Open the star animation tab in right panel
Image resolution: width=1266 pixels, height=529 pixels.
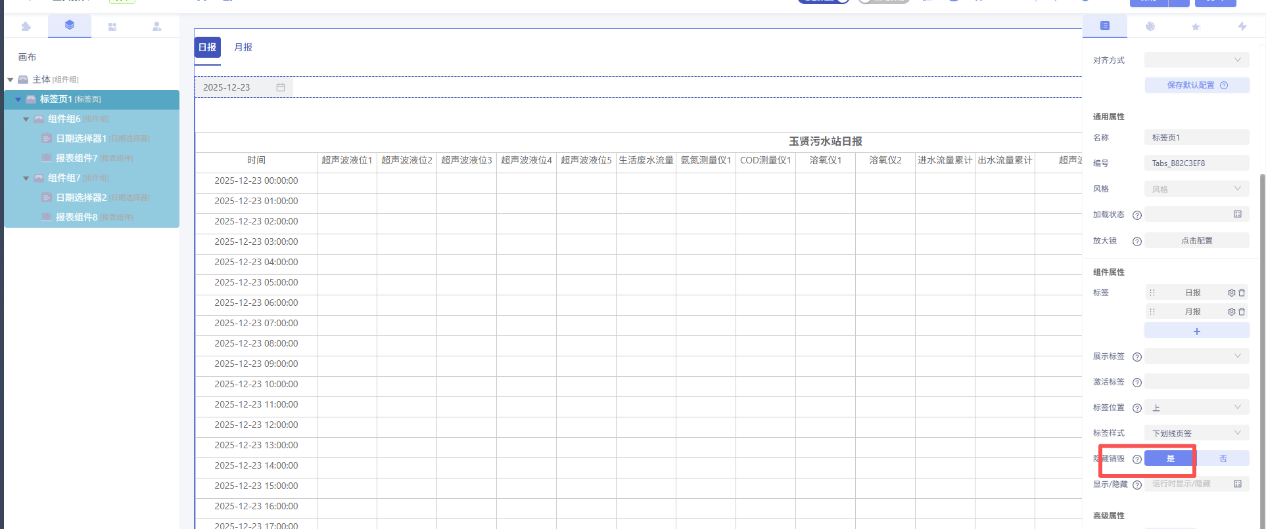coord(1196,26)
